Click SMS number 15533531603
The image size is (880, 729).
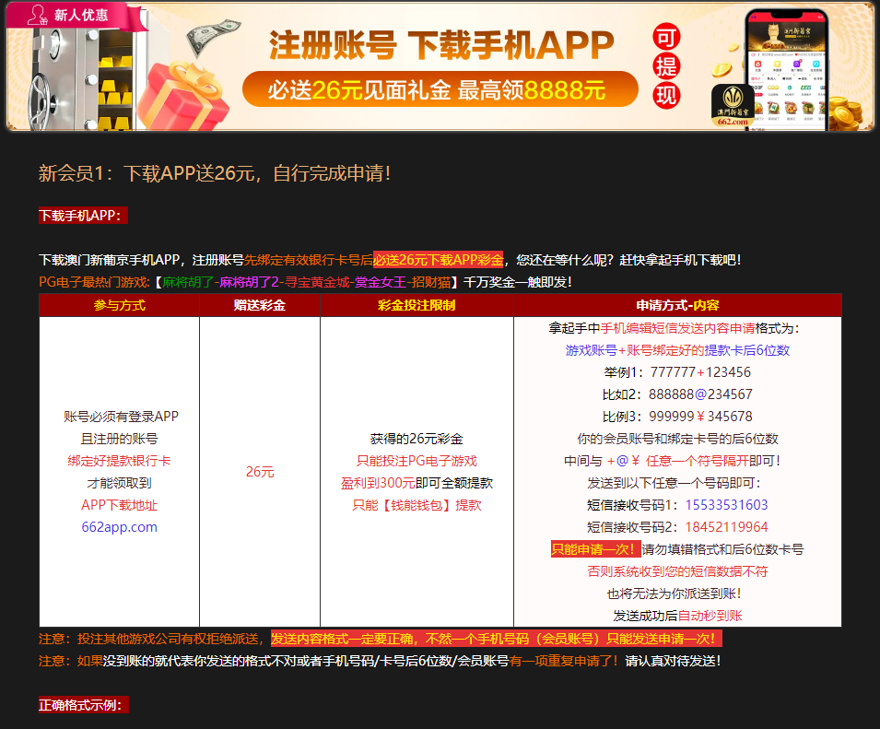click(x=726, y=505)
